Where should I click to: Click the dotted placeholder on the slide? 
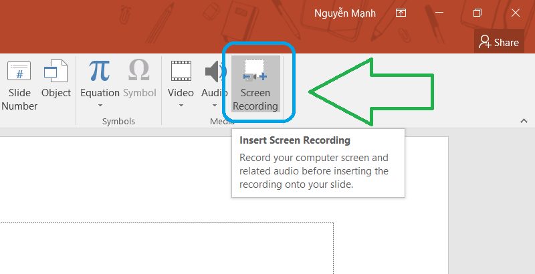coord(167,248)
